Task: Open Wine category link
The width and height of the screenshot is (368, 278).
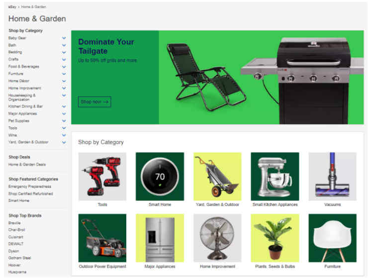Action: pyautogui.click(x=12, y=135)
